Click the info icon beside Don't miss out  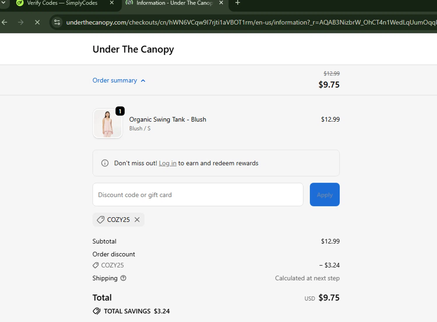(105, 163)
